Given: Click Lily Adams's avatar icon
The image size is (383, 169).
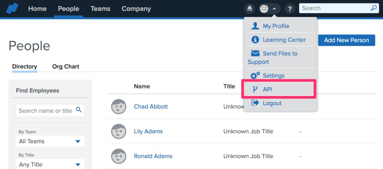Looking at the screenshot, I should tap(119, 132).
